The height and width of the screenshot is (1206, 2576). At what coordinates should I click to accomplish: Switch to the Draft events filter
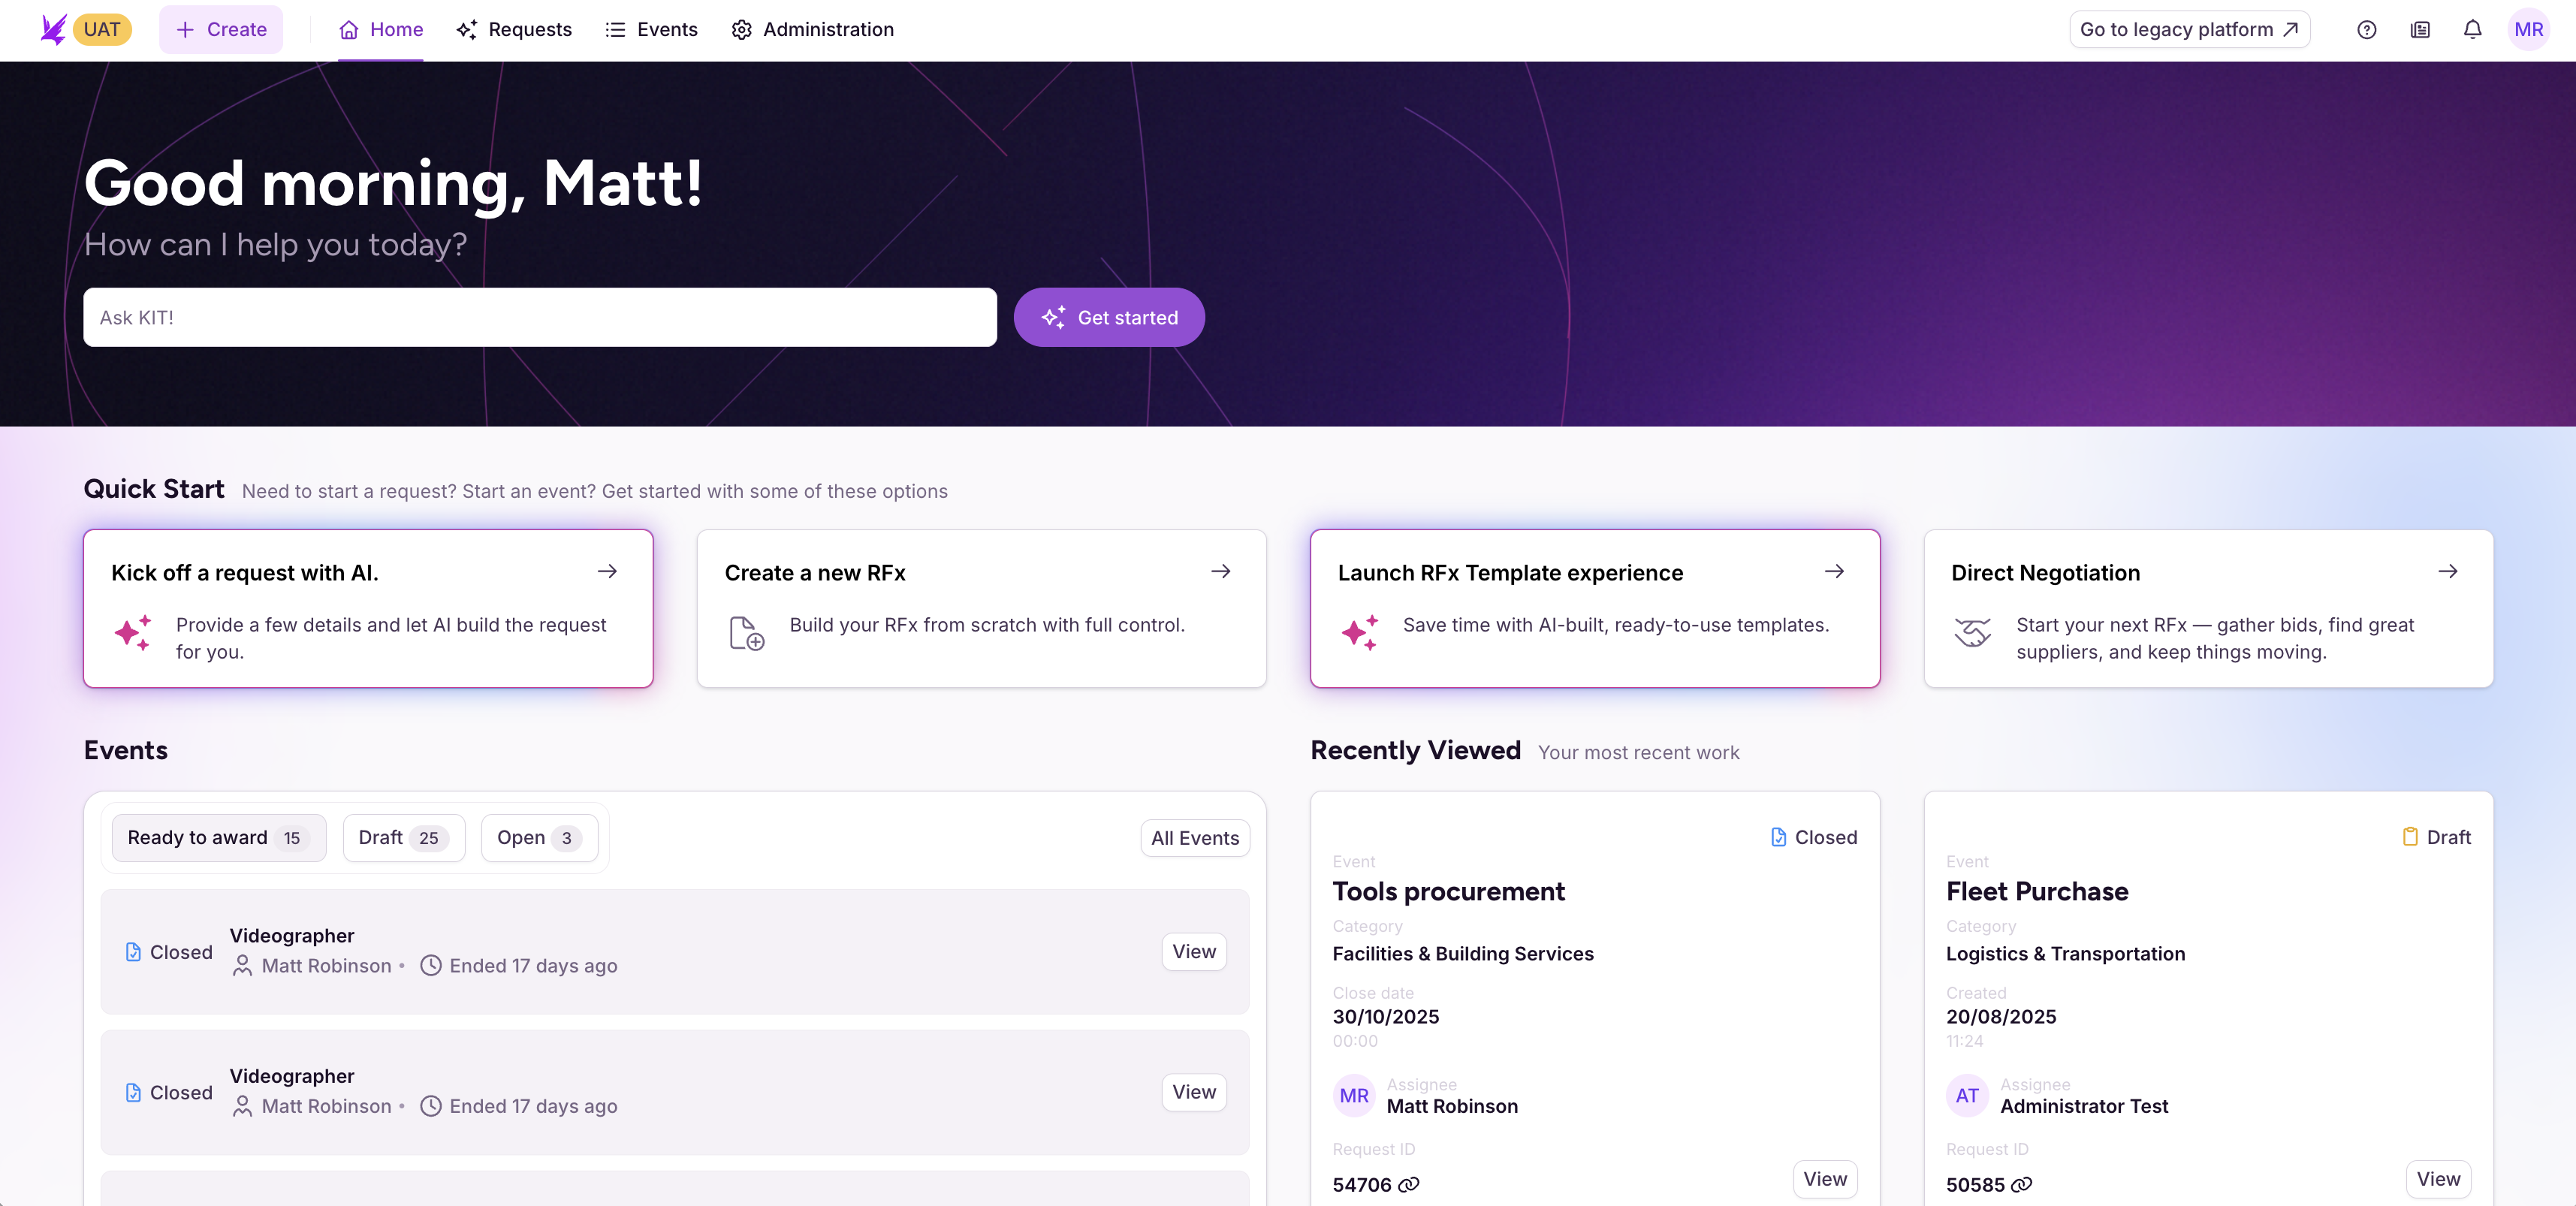(x=403, y=838)
